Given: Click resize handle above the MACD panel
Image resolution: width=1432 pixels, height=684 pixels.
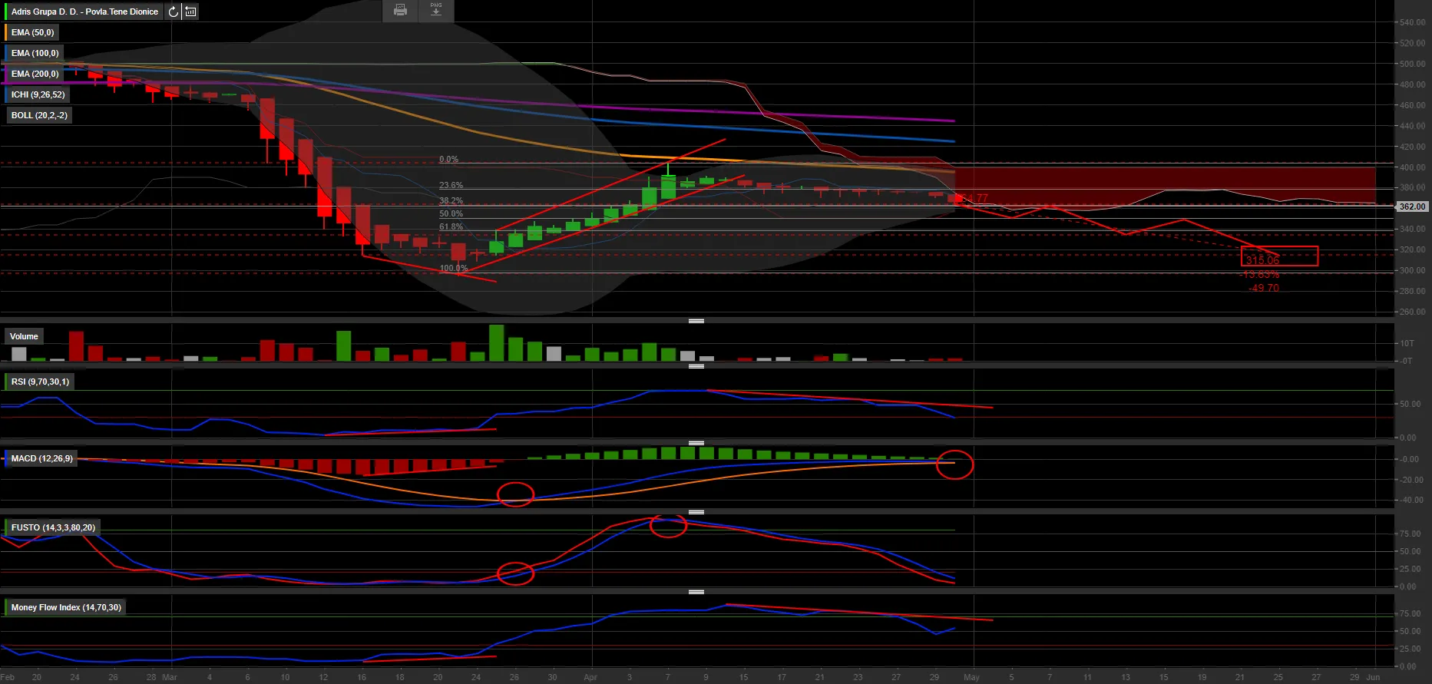Looking at the screenshot, I should click(696, 443).
